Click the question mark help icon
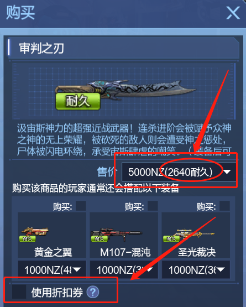Viewport: 246px width, 307px height. 93,292
